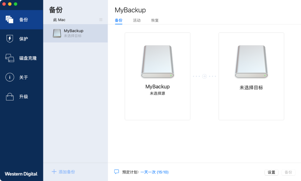The image size is (301, 181).
Task: Switch to the 活动 tab
Action: click(137, 20)
